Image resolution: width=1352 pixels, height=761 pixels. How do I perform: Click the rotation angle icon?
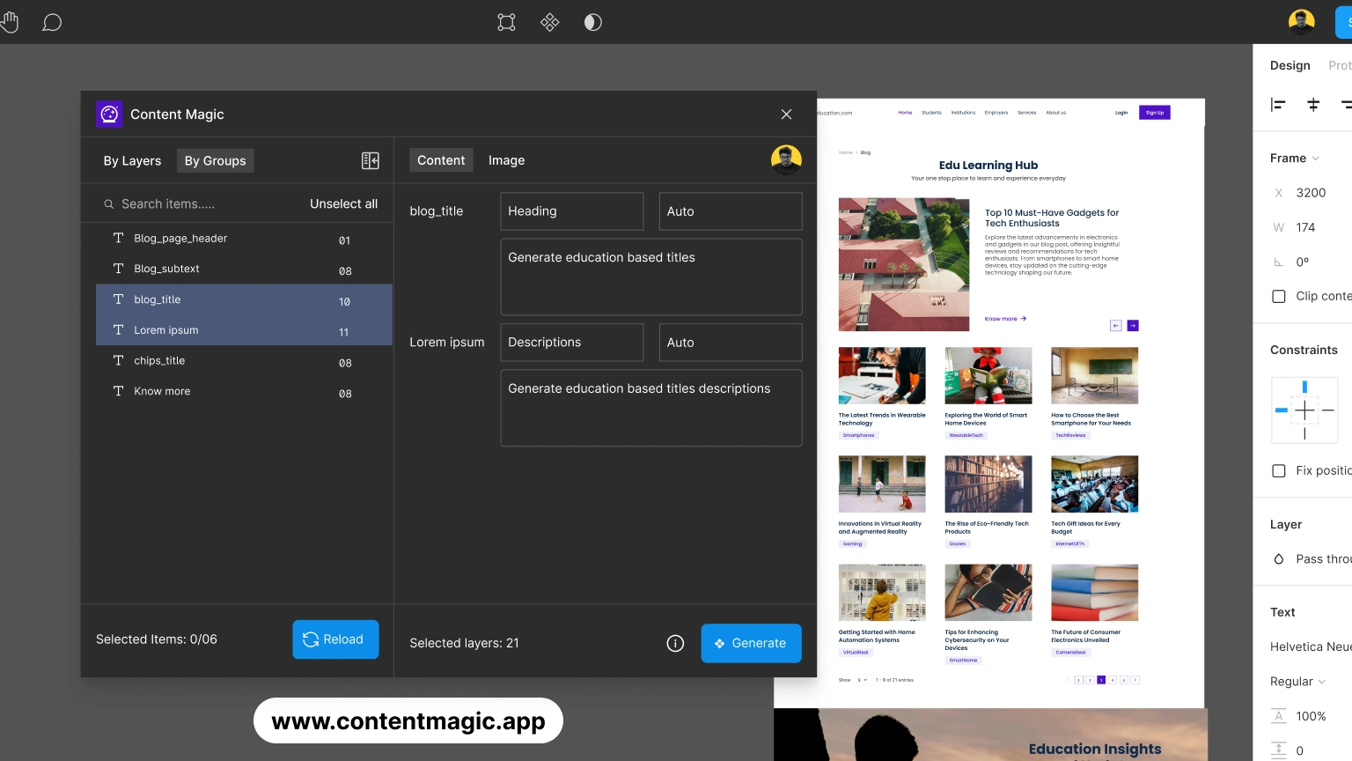click(x=1278, y=262)
